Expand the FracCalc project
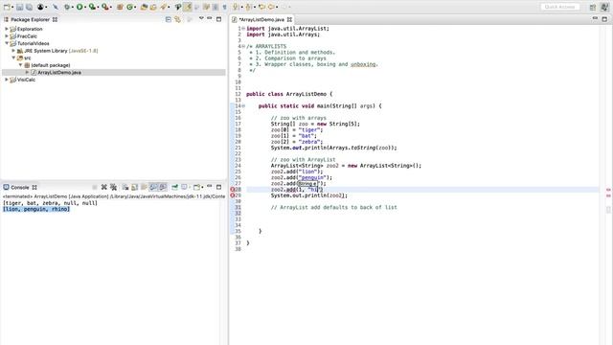 point(7,36)
